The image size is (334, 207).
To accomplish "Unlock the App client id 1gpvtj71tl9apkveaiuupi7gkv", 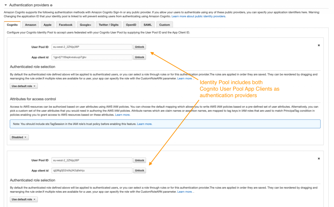I will [x=140, y=57].
